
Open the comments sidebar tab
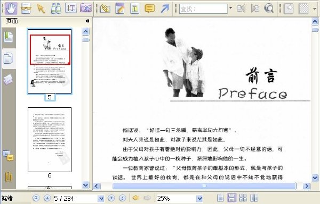coord(9,156)
